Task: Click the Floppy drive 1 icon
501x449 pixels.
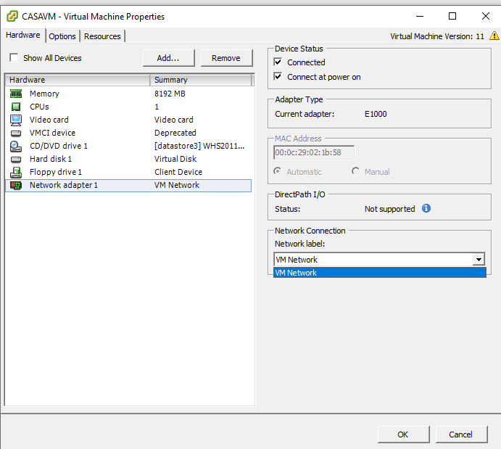Action: pos(16,172)
